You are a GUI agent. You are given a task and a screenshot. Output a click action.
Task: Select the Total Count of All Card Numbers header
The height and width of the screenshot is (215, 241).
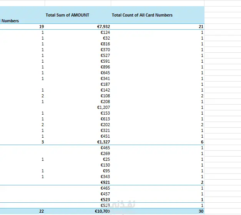click(142, 15)
